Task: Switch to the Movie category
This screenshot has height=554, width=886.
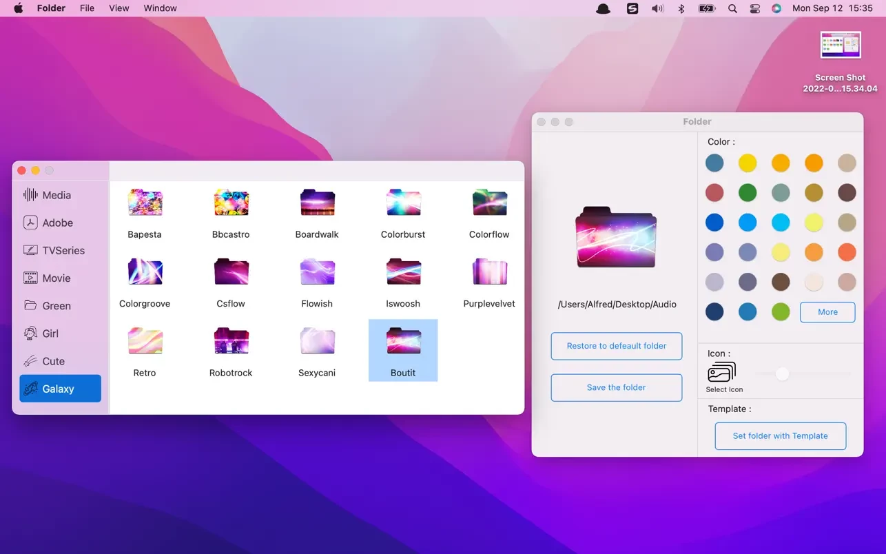Action: [x=55, y=278]
